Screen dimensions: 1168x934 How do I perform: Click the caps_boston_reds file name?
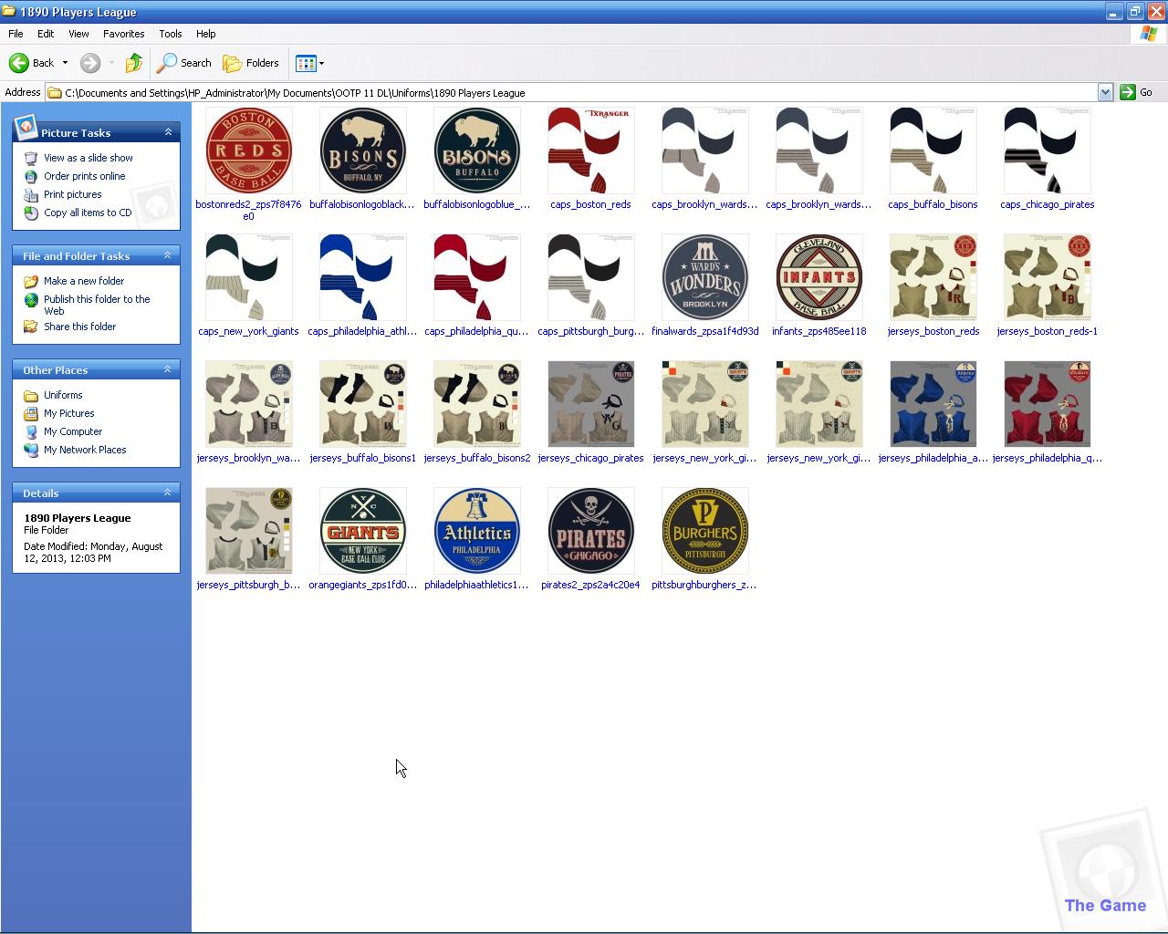click(x=591, y=204)
